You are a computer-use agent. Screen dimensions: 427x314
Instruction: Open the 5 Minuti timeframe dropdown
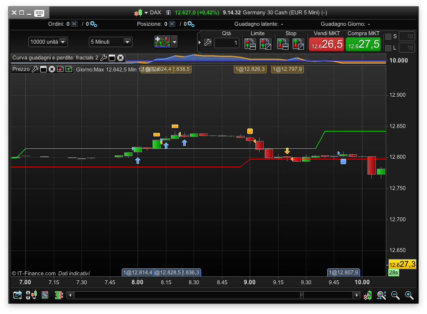pos(111,42)
